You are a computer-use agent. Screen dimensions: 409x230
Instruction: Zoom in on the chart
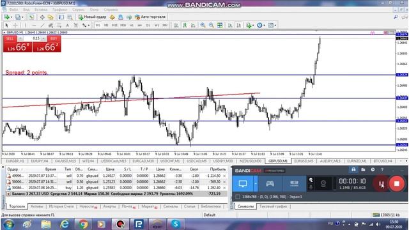203,26
